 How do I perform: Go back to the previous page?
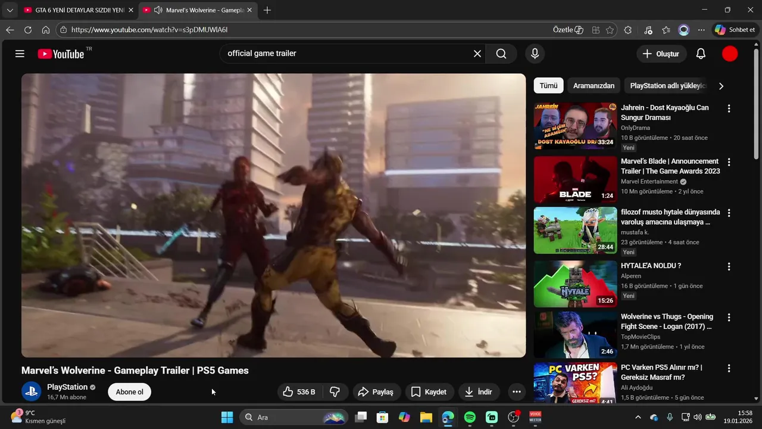pos(10,30)
